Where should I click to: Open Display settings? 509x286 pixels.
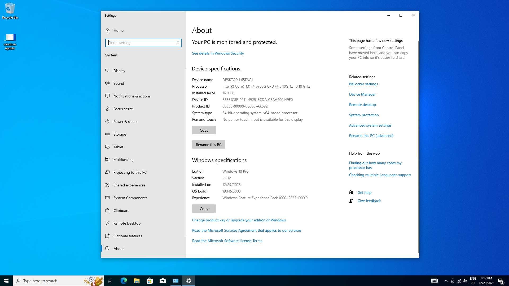point(119,70)
